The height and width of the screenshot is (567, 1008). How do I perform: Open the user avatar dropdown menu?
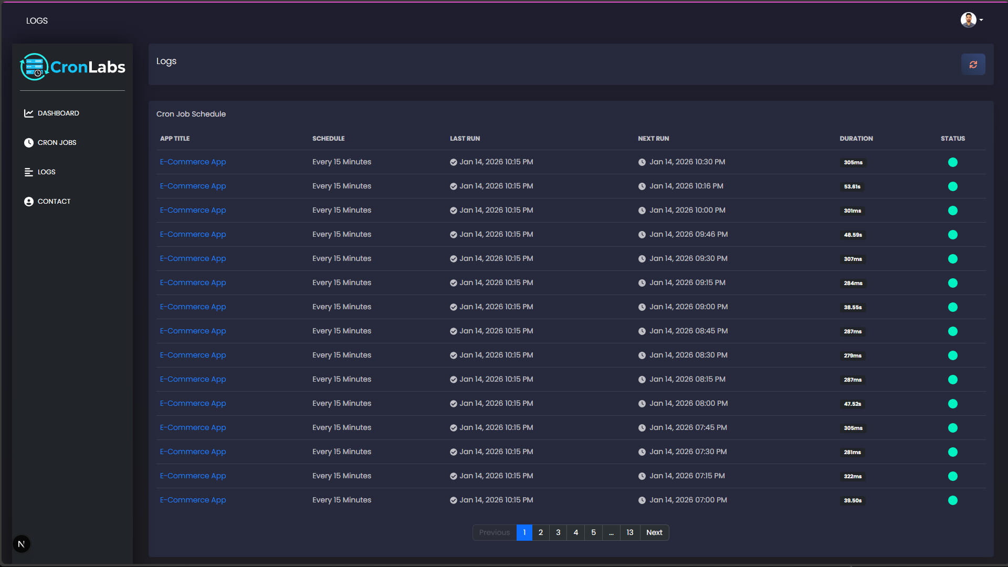pyautogui.click(x=971, y=20)
